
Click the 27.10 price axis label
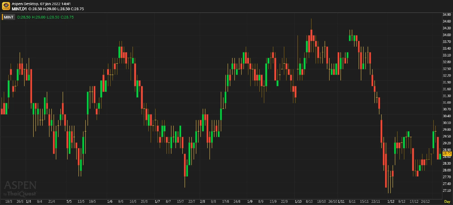pos(447,190)
